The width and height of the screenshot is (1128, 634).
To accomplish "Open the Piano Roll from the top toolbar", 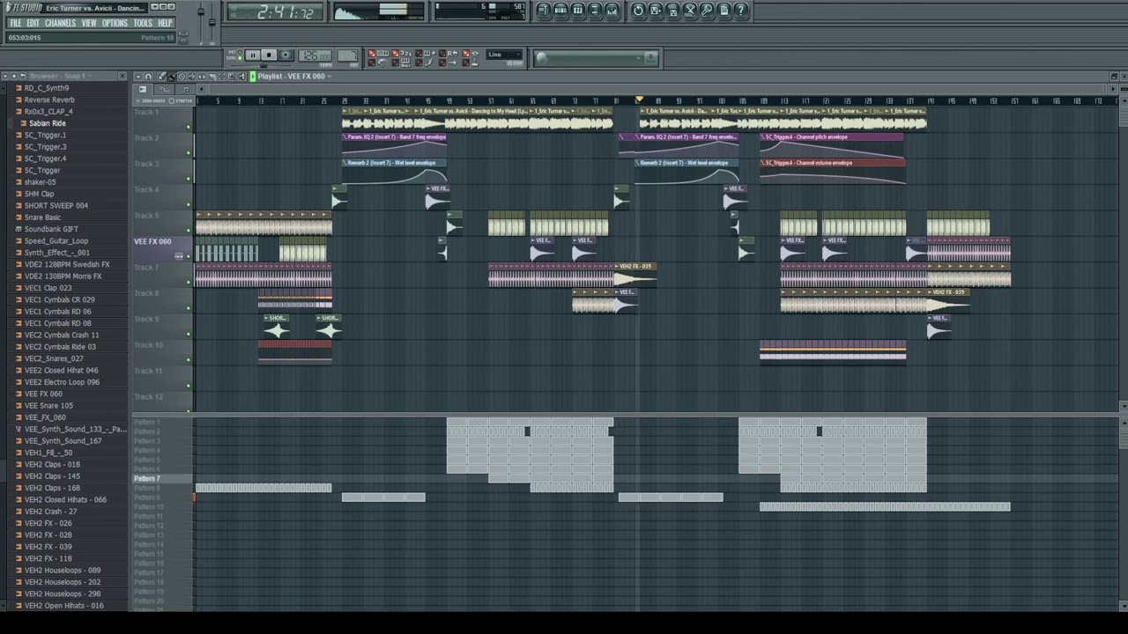I will tap(577, 11).
